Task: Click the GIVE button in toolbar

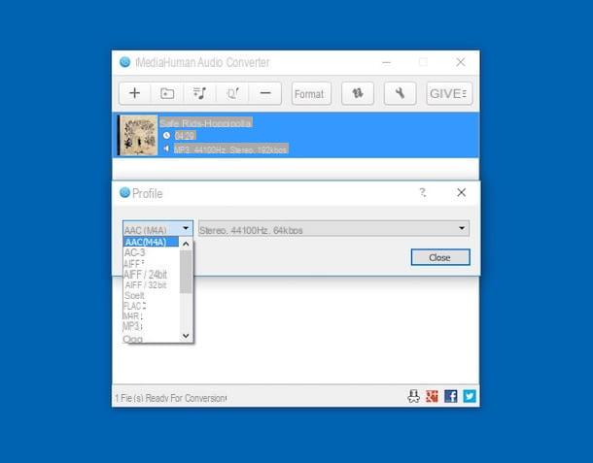Action: pos(449,93)
